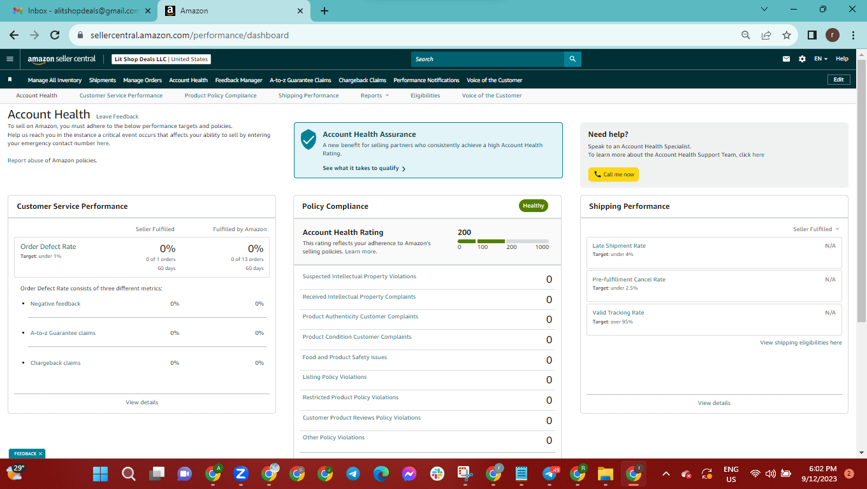Open Task View on the taskbar
Image resolution: width=867 pixels, height=489 pixels.
pyautogui.click(x=157, y=474)
